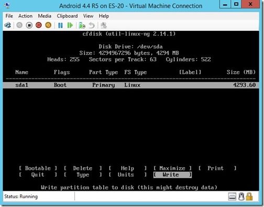264x207 pixels.
Task: Open the Help menu
Action: [x=104, y=16]
